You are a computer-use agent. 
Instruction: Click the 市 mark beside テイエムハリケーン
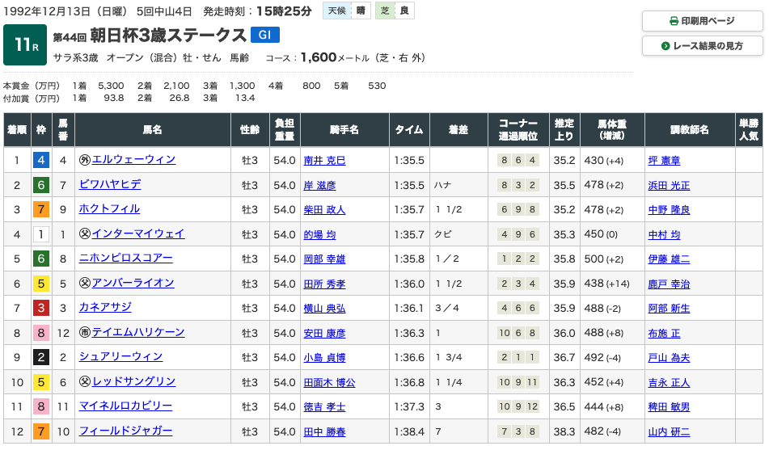tap(84, 333)
